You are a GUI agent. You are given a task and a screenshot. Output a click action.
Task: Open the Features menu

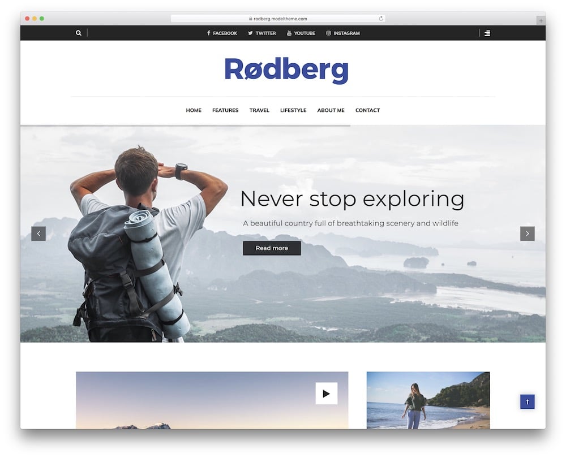tap(225, 110)
